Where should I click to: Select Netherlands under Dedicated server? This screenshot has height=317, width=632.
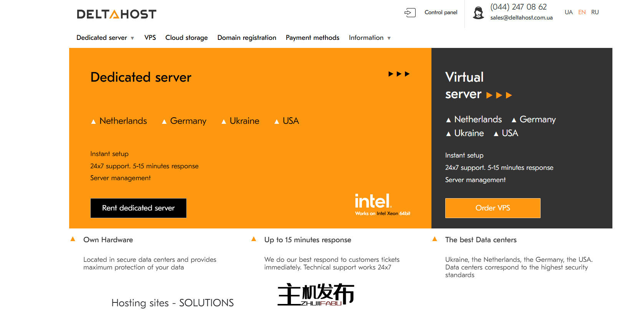[x=123, y=121]
